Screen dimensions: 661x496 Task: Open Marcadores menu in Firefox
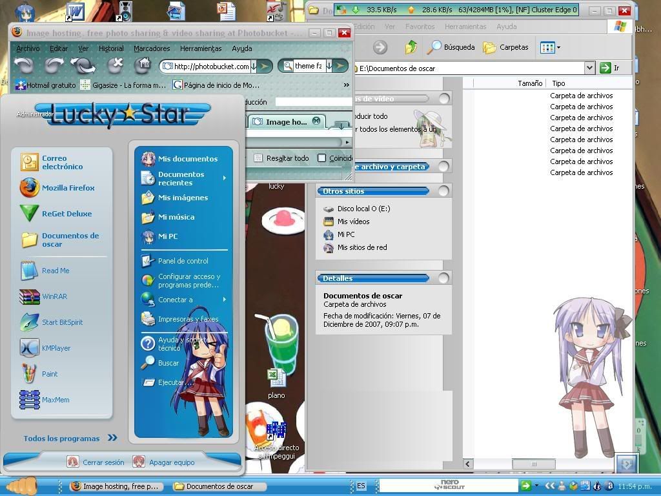point(152,48)
